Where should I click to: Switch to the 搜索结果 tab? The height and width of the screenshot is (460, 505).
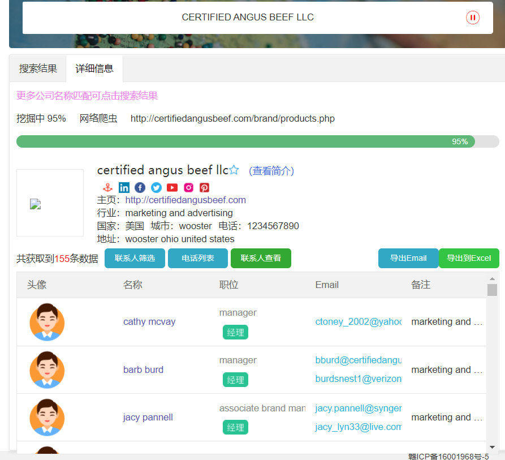[x=38, y=68]
